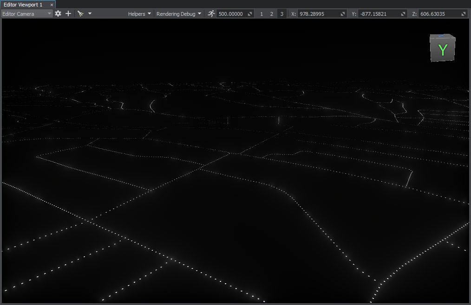Open dropdown arrow beside the headlight icon

90,14
